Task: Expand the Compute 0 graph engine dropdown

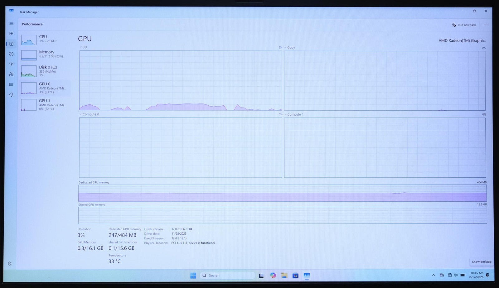Action: point(89,114)
